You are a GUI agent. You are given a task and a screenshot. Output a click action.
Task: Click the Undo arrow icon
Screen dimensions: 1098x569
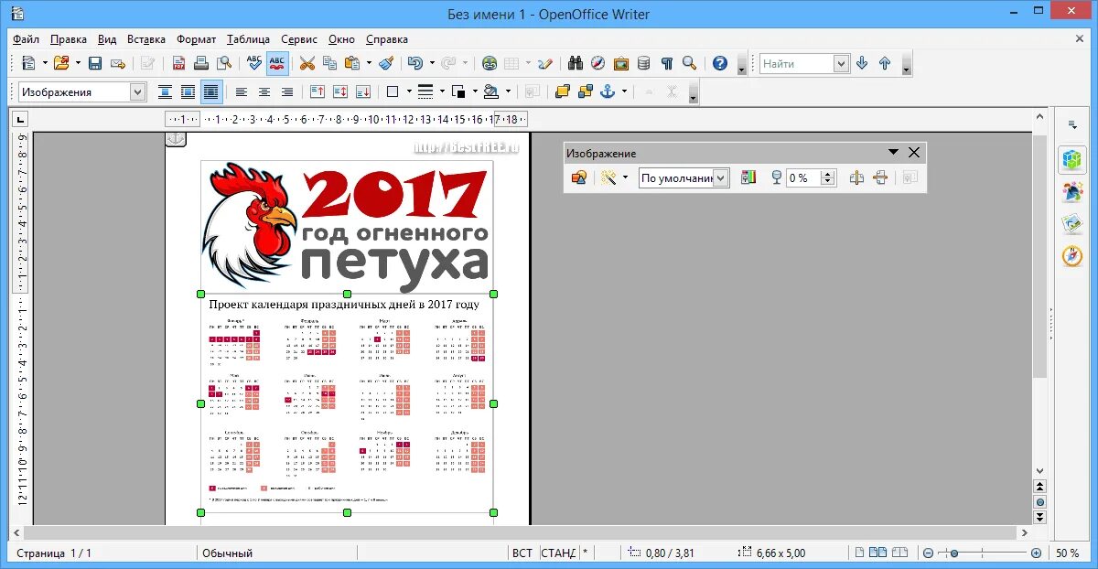pos(414,63)
